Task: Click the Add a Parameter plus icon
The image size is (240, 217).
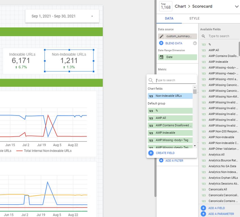Action: coord(203,214)
